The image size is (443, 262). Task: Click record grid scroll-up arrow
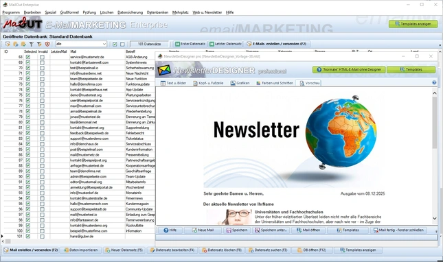(440, 52)
